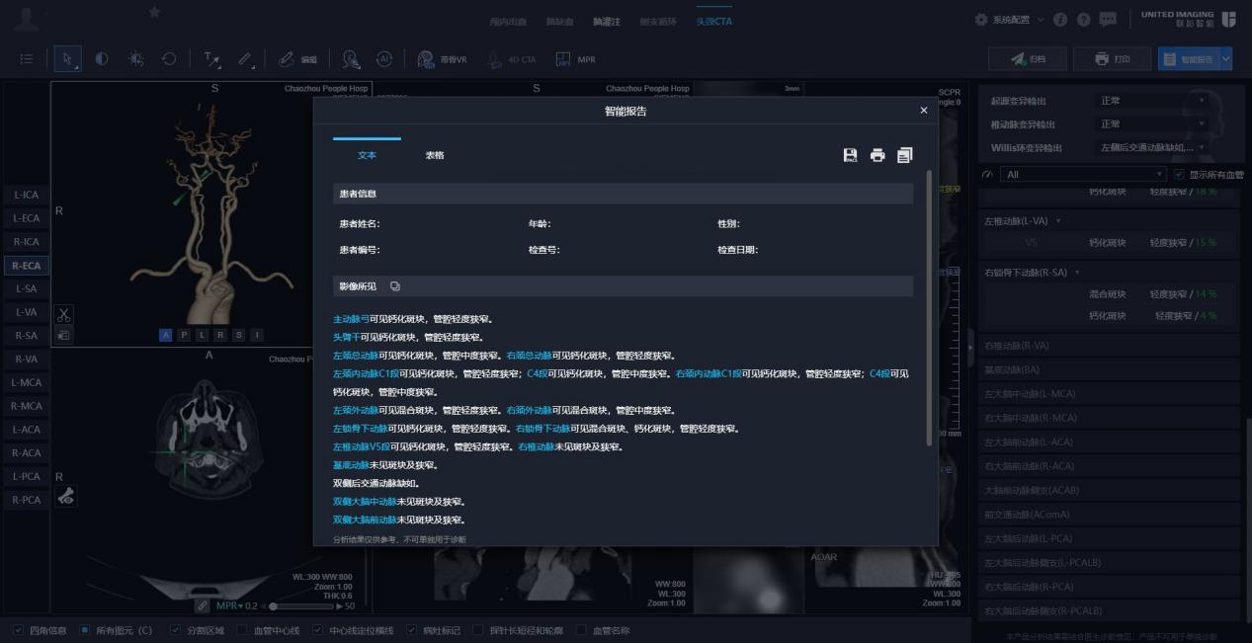The height and width of the screenshot is (643, 1252).
Task: Open the 椎动脉变异检出 dropdown
Action: tap(1152, 124)
